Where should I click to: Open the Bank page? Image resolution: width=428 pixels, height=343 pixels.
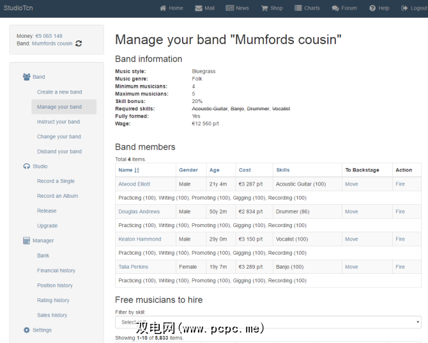point(43,255)
